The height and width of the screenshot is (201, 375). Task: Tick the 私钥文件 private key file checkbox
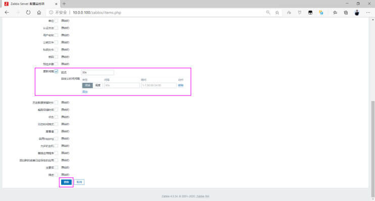pos(56,49)
